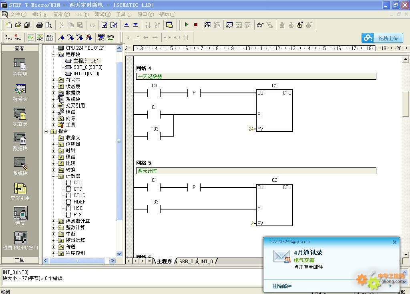Open the 文件(F) menu
410x294 pixels.
pyautogui.click(x=18, y=14)
